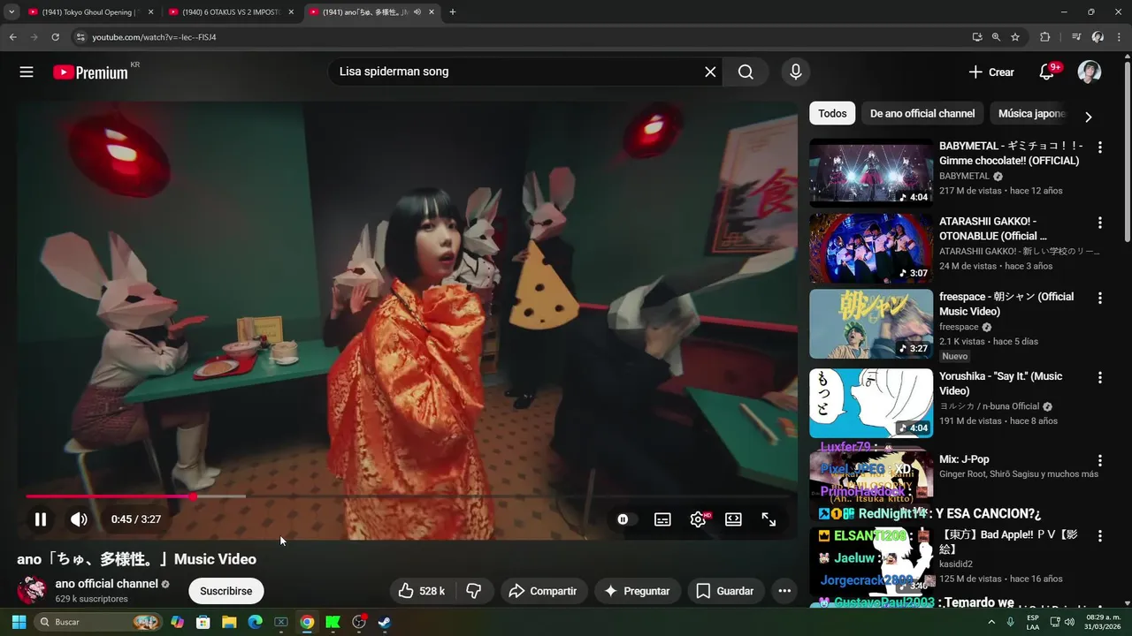Subscribe using Suscribirse button
The image size is (1132, 636).
point(226,591)
